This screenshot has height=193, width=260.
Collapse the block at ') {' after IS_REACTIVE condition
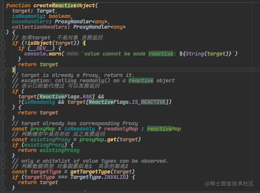tap(3, 108)
